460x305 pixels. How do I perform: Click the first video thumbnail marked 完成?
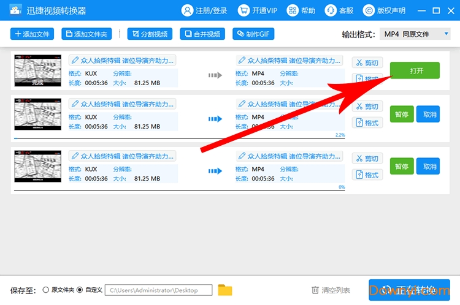pos(38,70)
